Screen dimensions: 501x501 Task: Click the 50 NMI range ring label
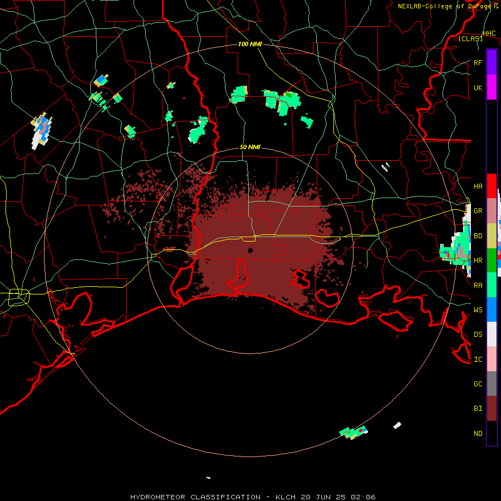pos(250,148)
